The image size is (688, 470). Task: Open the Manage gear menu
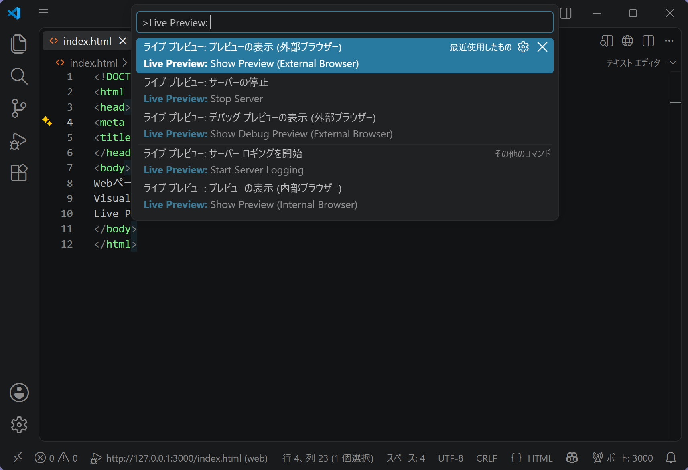point(19,425)
